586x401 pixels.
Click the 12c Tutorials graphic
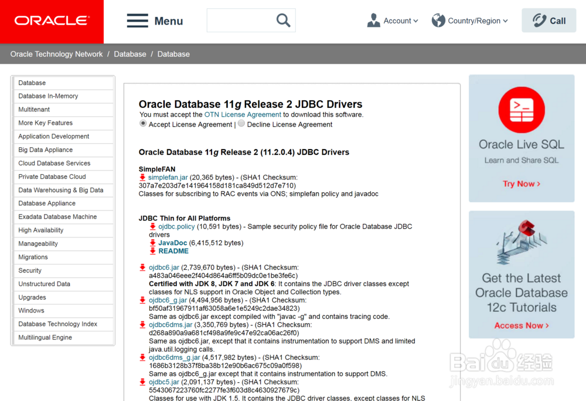522,242
